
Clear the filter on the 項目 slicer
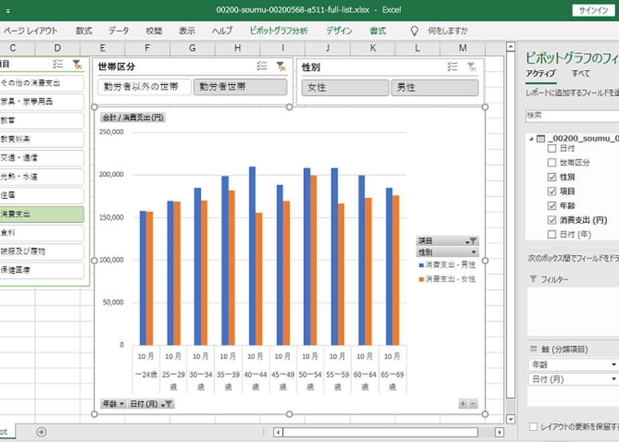point(77,64)
